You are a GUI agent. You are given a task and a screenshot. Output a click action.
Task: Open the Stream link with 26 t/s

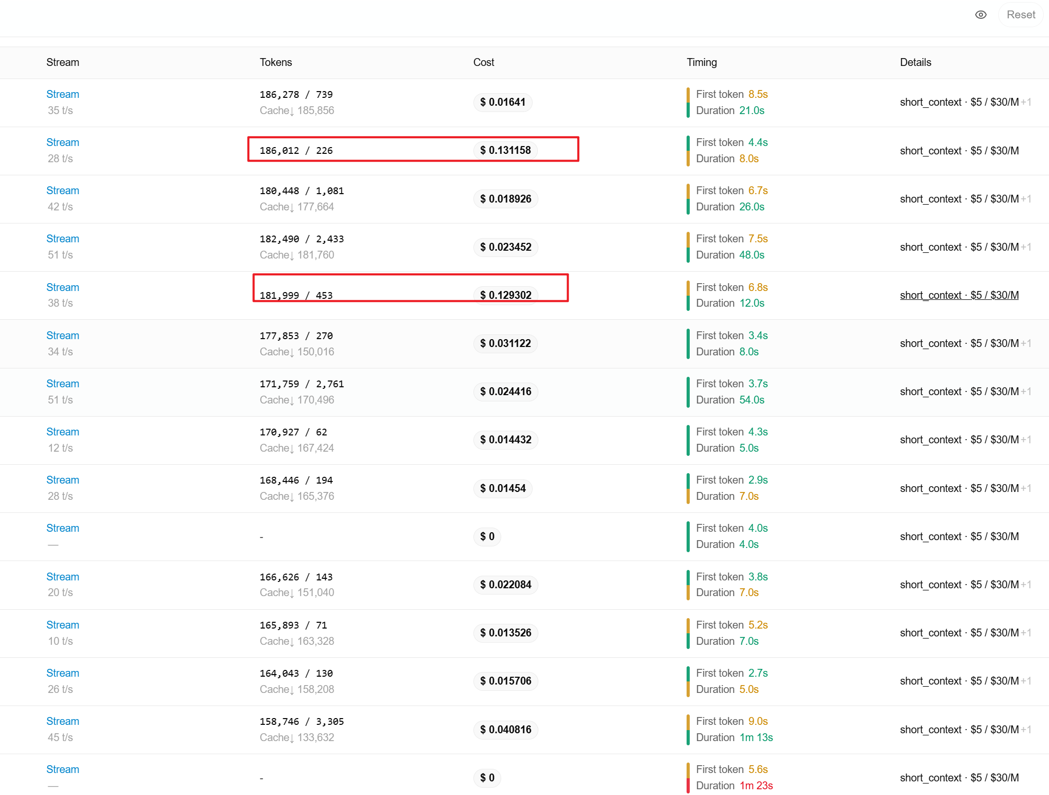[x=63, y=673]
